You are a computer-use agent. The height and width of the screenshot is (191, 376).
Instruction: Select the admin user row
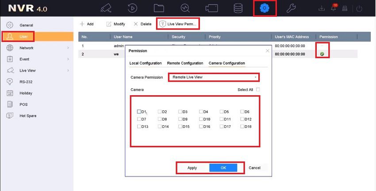click(218, 46)
